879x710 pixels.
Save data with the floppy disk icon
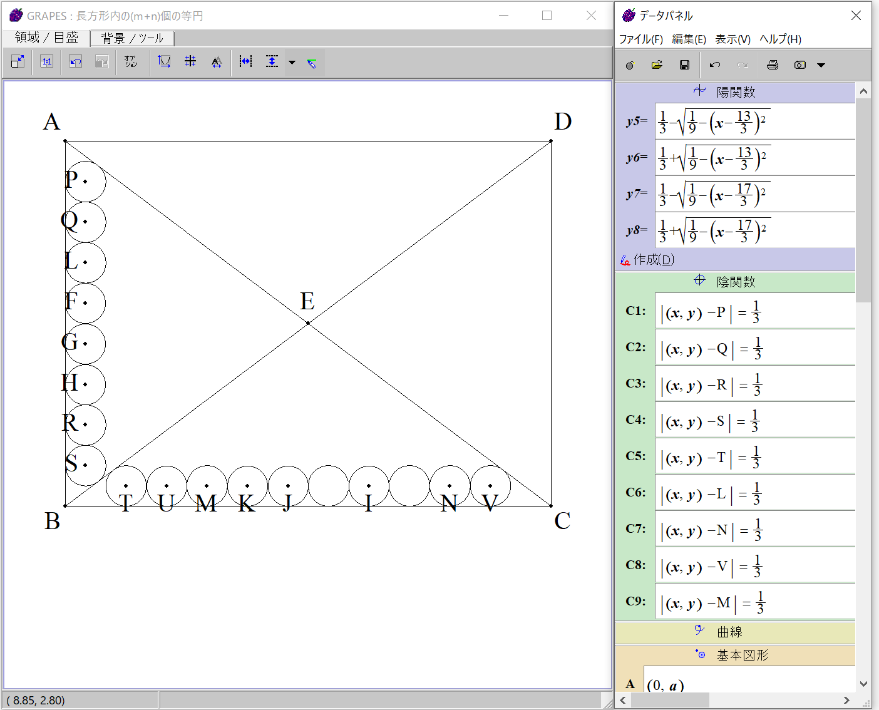[x=684, y=65]
